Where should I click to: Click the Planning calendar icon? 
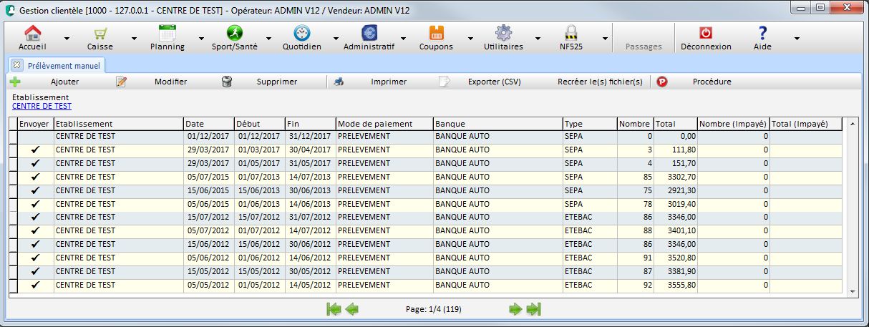pos(168,33)
